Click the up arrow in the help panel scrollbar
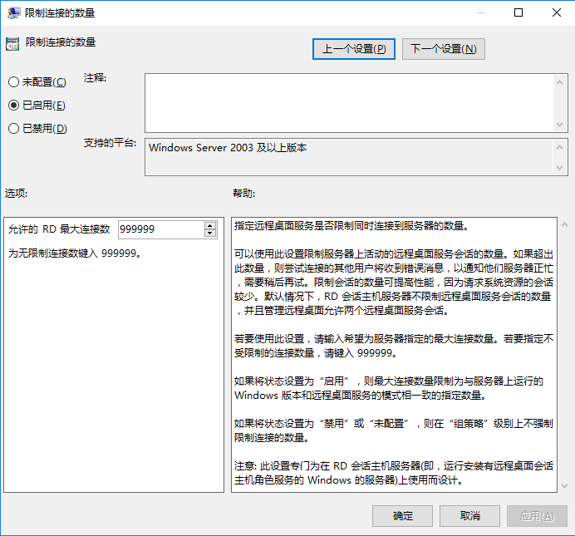Viewport: 575px width, 536px height. pos(565,224)
